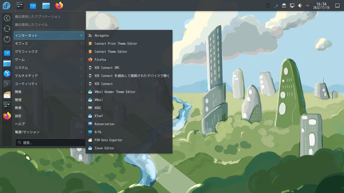
Task: Click the Akregator feed icon
Action: coord(90,36)
